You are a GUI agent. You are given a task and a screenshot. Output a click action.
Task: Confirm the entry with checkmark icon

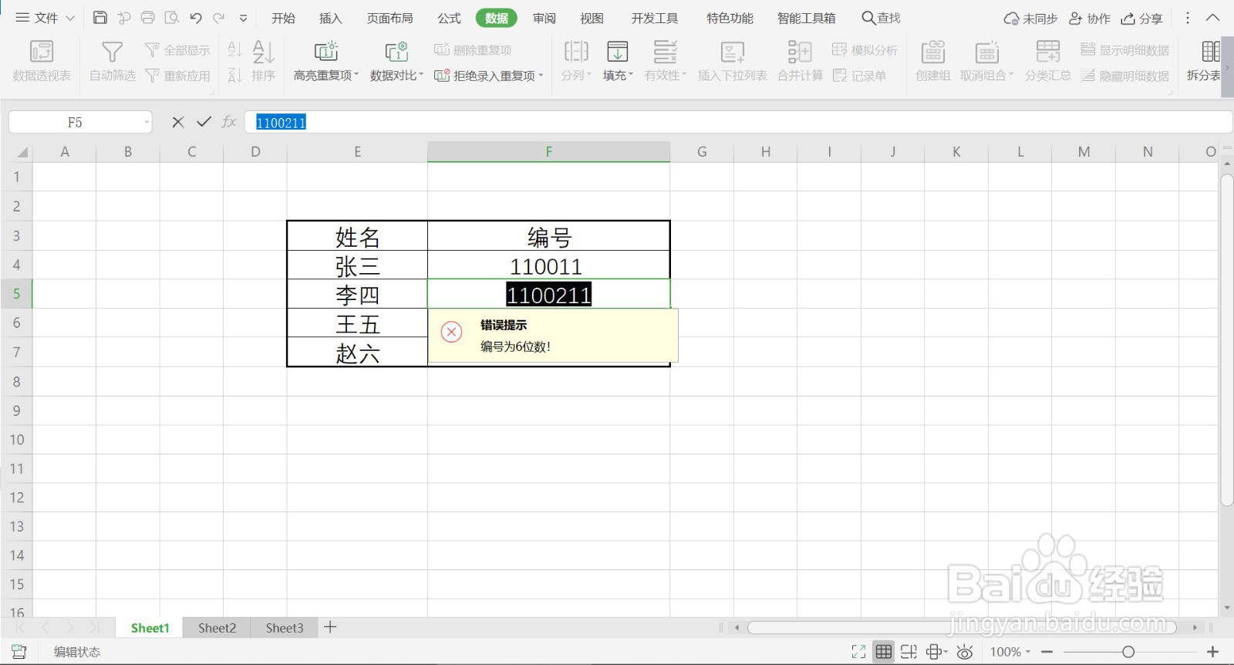(204, 122)
